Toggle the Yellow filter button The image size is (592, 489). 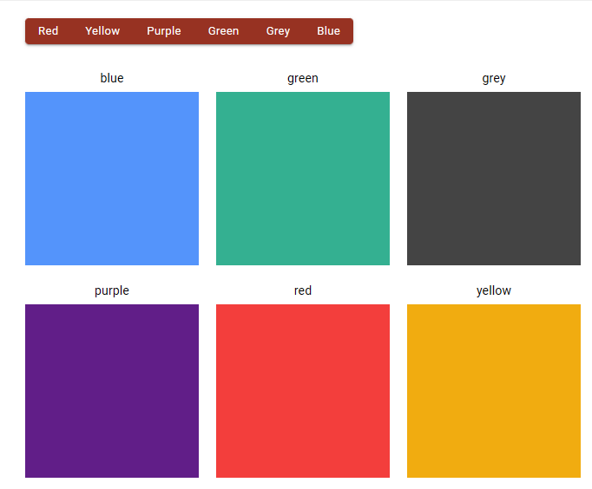102,31
